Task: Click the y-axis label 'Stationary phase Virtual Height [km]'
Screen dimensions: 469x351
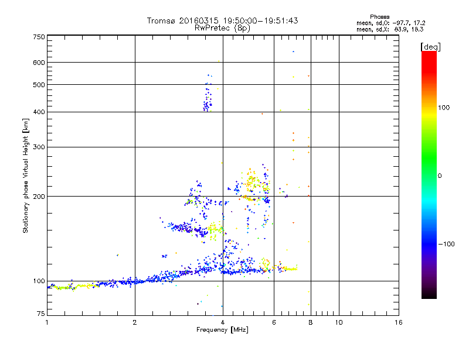Action: (x=25, y=176)
